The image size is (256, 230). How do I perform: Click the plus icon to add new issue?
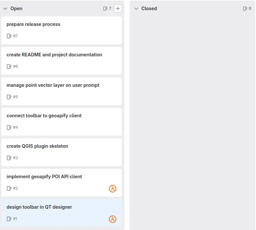coord(118,9)
